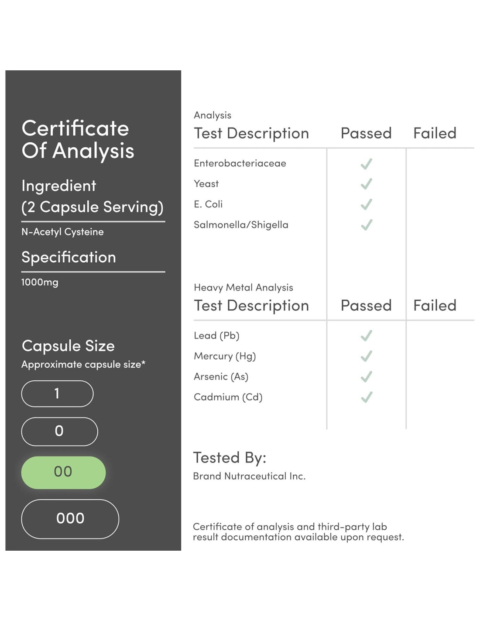Click the Certificate Of Analysis title
This screenshot has width=480, height=621.
[78, 139]
